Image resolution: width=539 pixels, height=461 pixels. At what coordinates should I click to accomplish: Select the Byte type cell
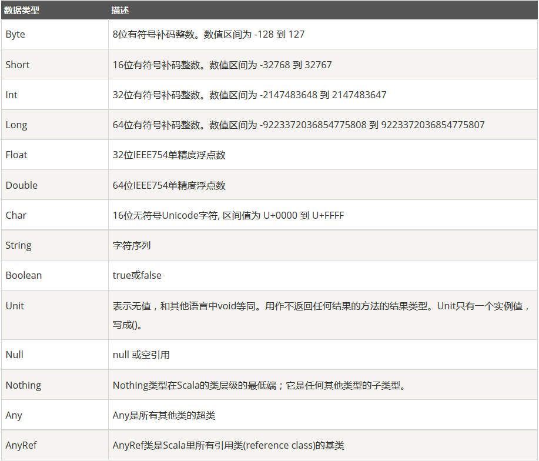pos(55,34)
